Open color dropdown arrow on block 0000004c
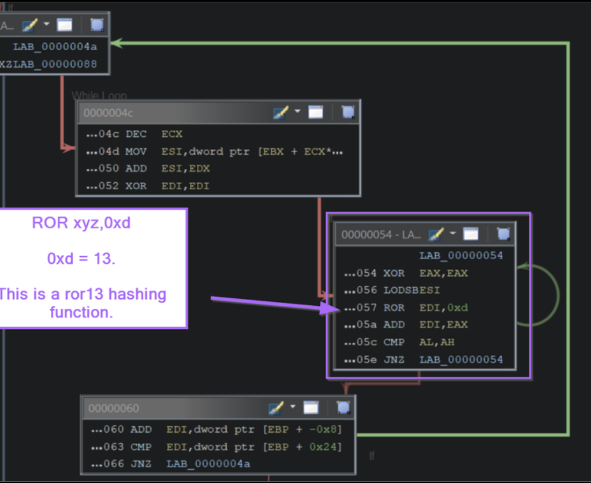 [297, 111]
